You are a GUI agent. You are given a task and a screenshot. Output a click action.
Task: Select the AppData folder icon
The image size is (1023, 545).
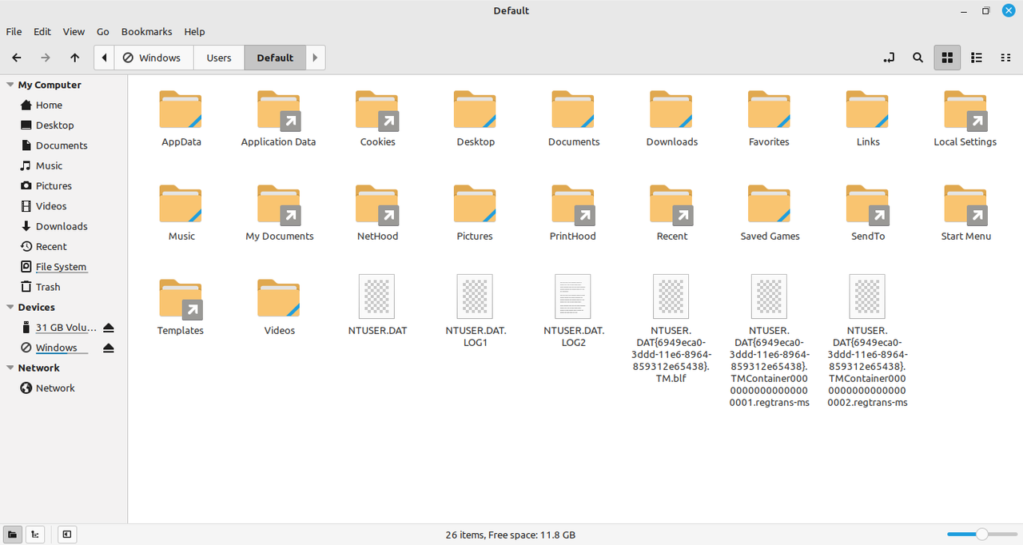181,109
